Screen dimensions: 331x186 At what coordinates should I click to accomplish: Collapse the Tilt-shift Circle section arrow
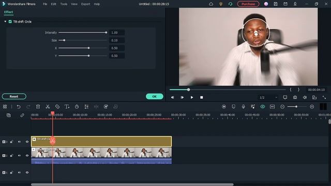[x=5, y=22]
